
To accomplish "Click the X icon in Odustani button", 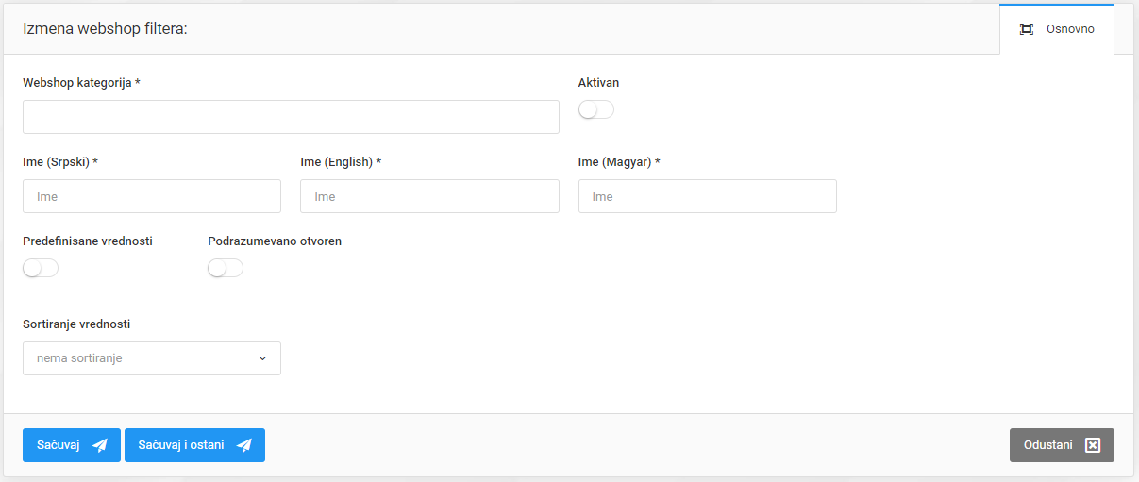I will (1093, 445).
